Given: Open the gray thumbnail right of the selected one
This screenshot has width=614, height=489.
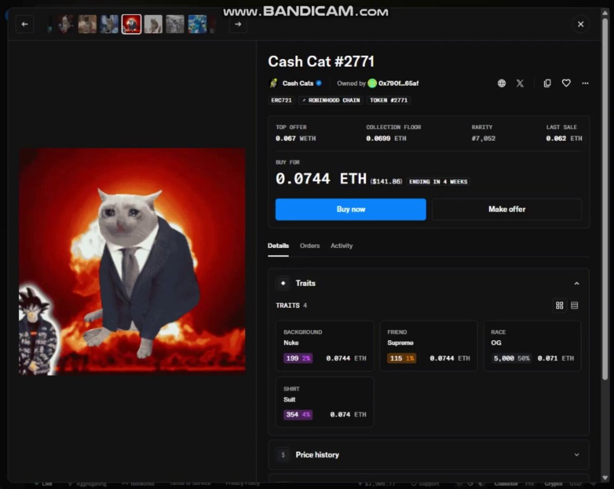Looking at the screenshot, I should pos(153,24).
